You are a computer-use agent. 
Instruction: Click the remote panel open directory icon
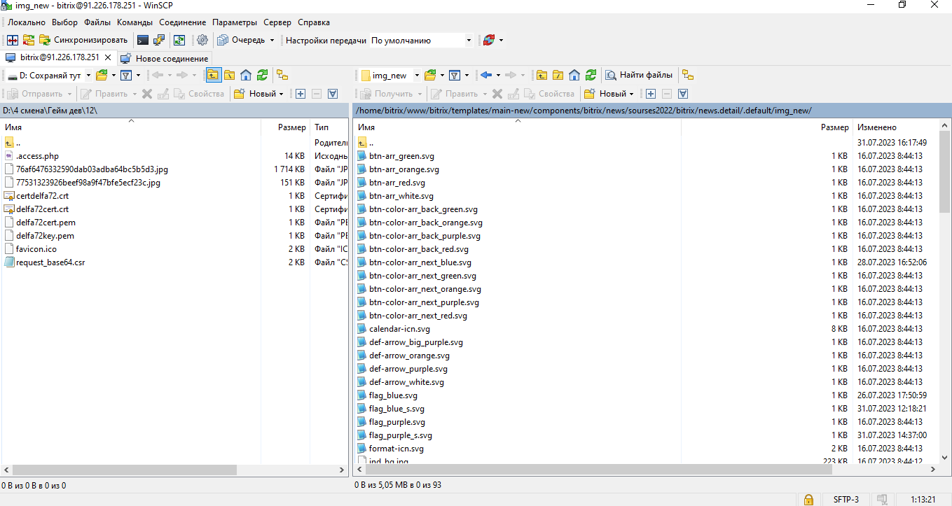tap(430, 75)
